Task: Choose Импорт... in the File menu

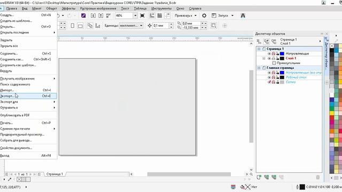Action: click(28, 90)
